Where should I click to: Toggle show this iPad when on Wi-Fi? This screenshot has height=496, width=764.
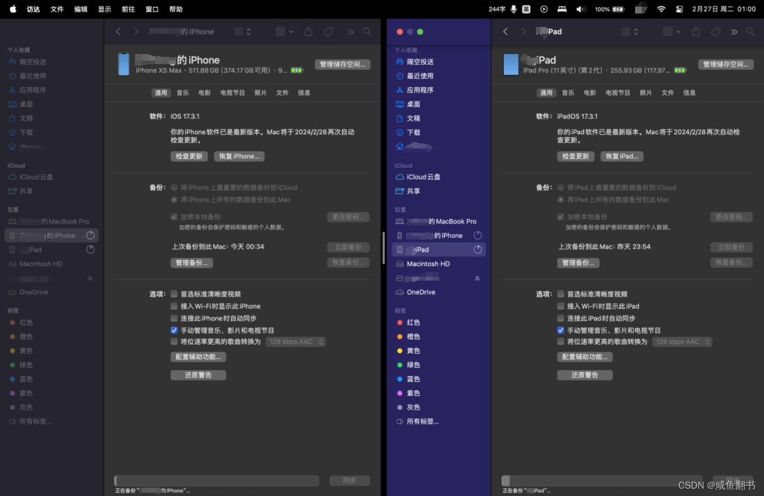[561, 306]
